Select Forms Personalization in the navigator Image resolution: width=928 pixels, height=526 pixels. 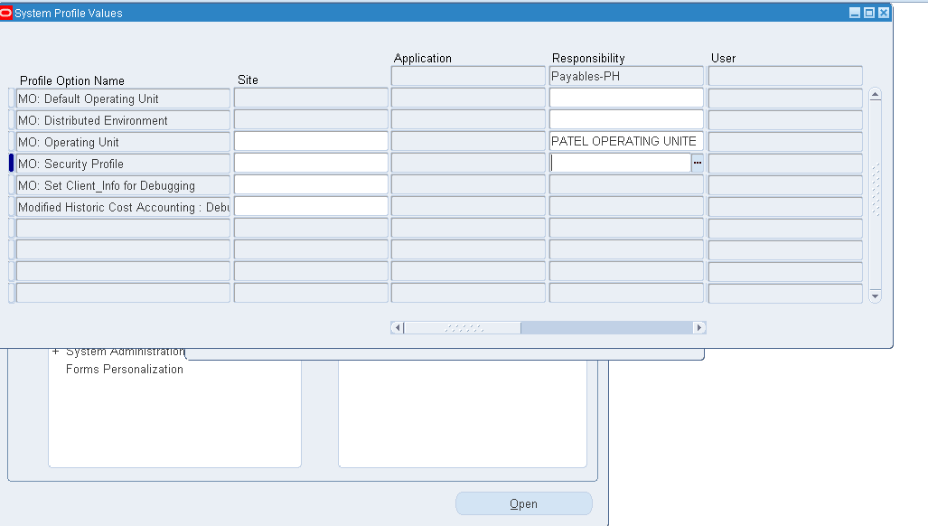coord(124,369)
